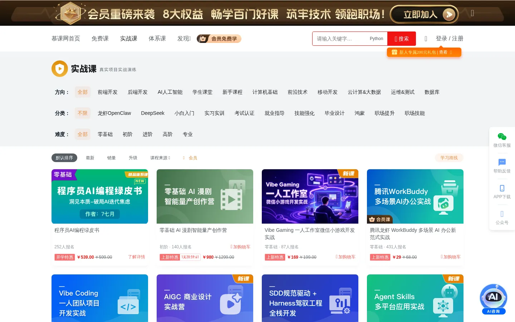Open APP下载 phone icon
The height and width of the screenshot is (322, 515).
coord(502,188)
